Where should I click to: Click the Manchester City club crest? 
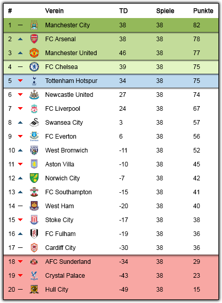click(x=34, y=25)
